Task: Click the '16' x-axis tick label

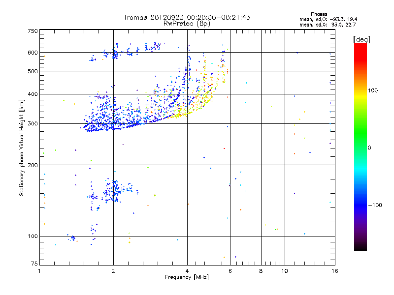Action: 335,271
